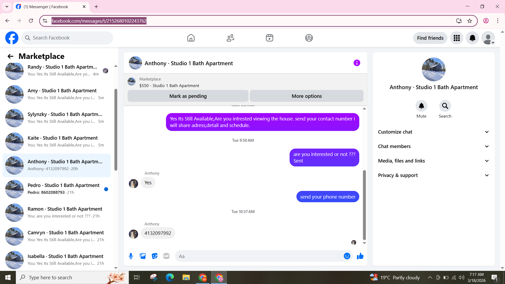Search in conversation magnifier icon

coord(445,106)
